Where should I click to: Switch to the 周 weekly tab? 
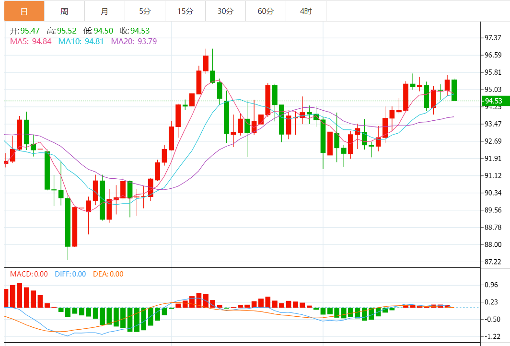pyautogui.click(x=64, y=12)
